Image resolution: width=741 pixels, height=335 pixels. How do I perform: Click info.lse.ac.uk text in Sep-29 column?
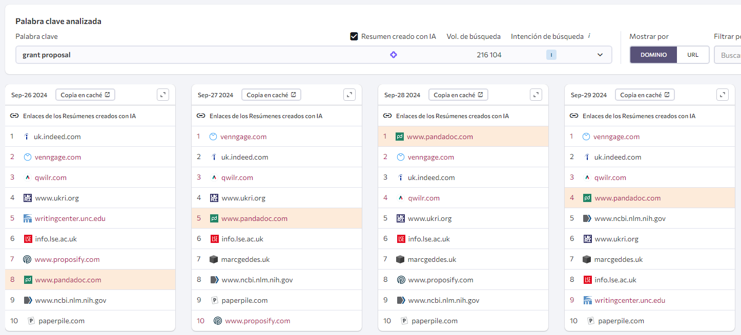pos(615,280)
